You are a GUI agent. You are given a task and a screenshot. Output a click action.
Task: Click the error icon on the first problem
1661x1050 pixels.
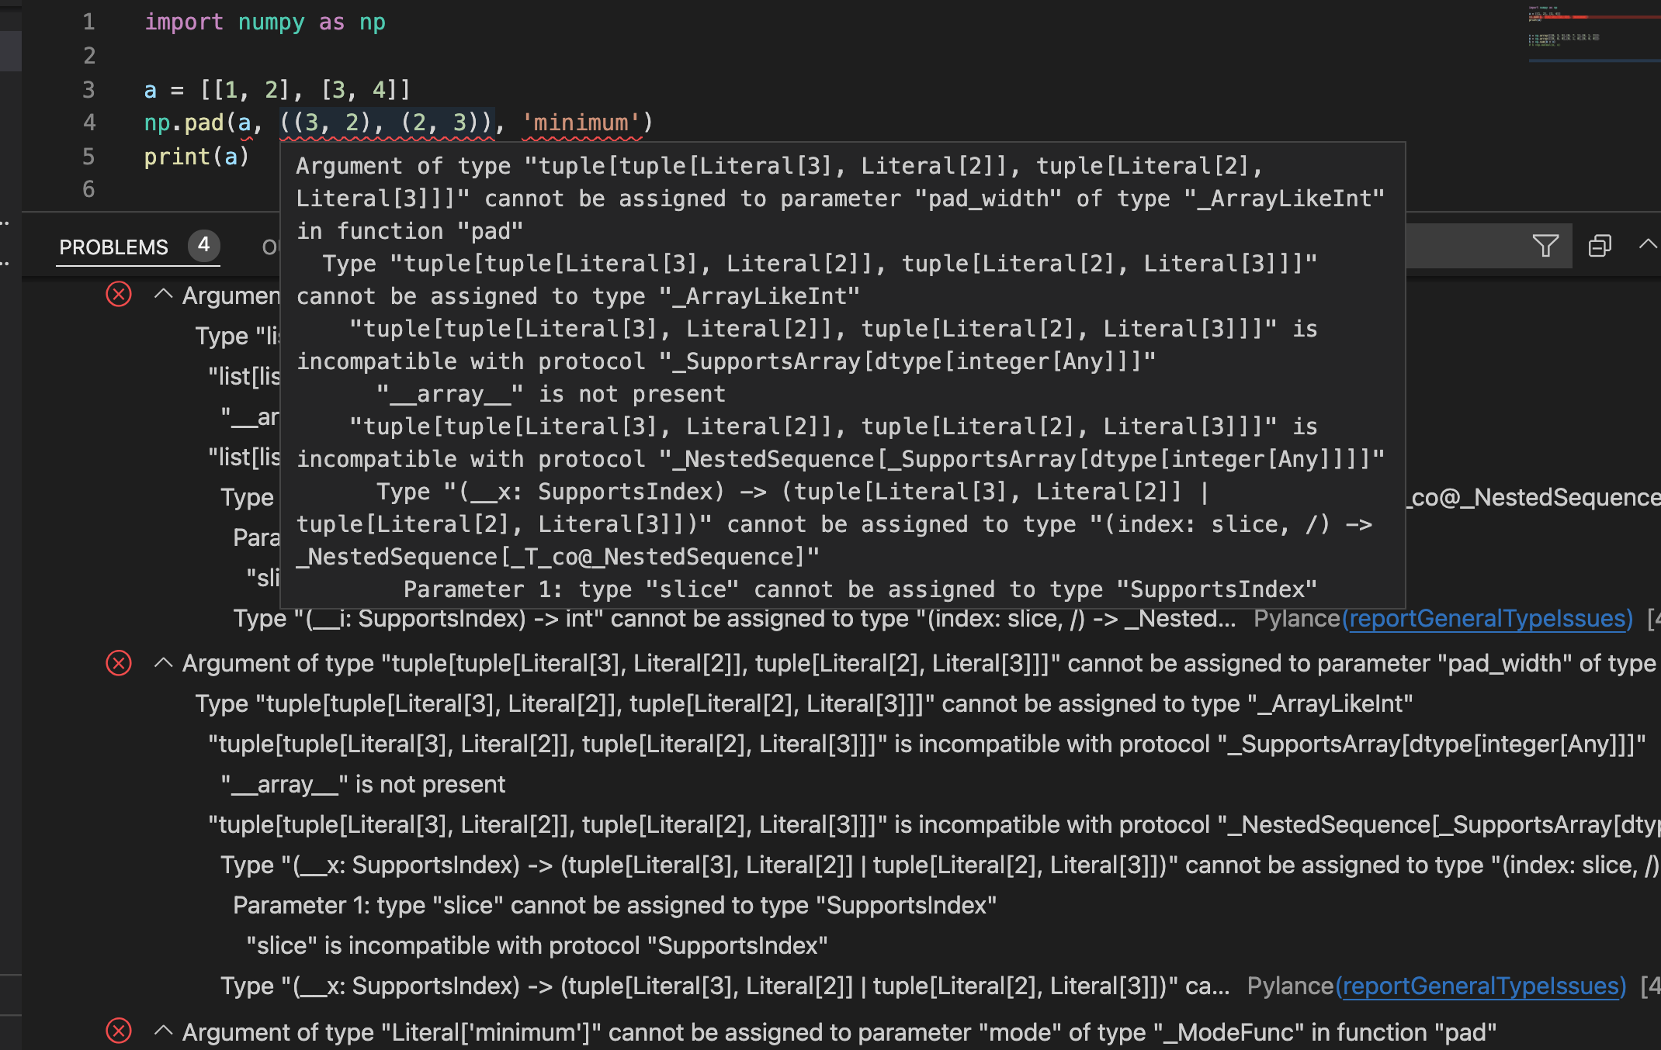pyautogui.click(x=118, y=295)
